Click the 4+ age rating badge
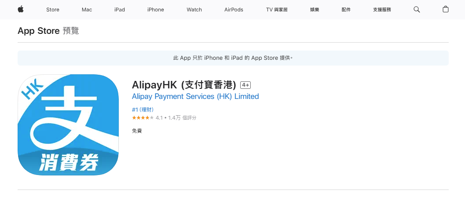The width and height of the screenshot is (465, 197). (245, 85)
